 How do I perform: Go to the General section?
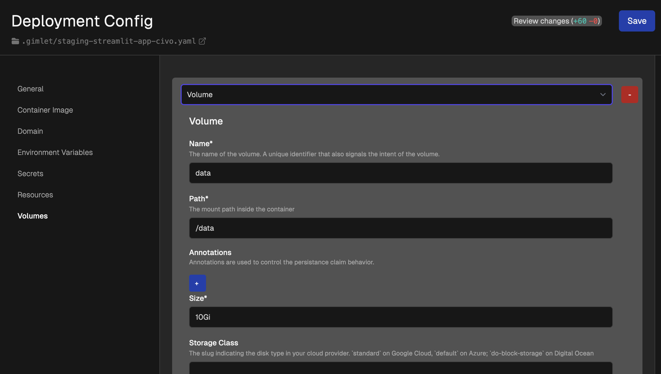pos(30,89)
